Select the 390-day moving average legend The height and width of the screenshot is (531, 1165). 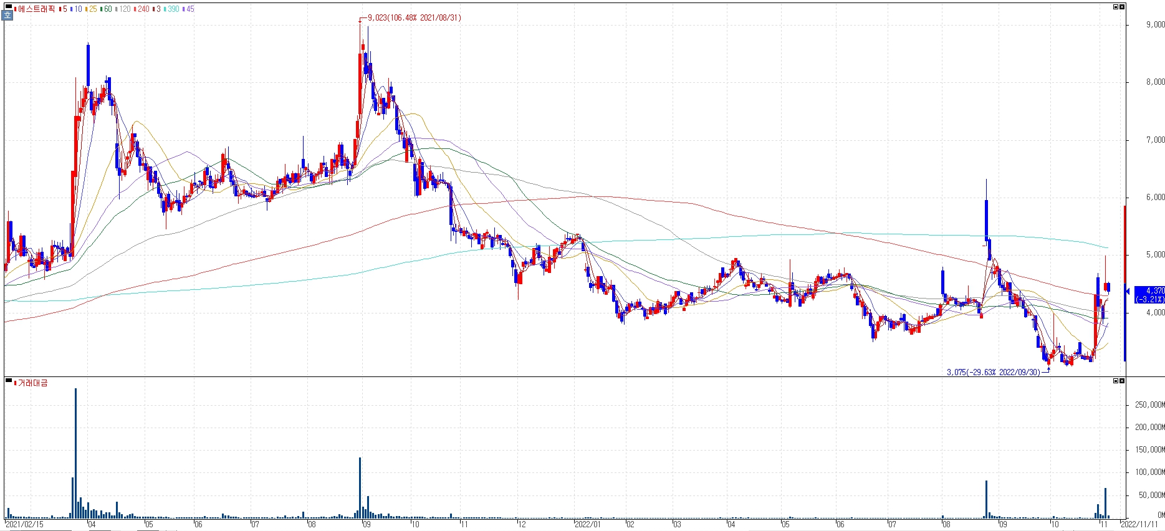tap(171, 9)
